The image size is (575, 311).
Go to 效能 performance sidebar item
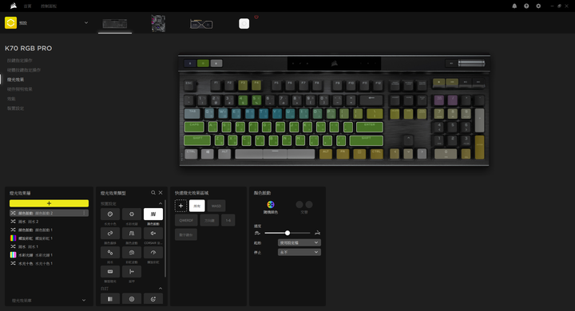[11, 99]
